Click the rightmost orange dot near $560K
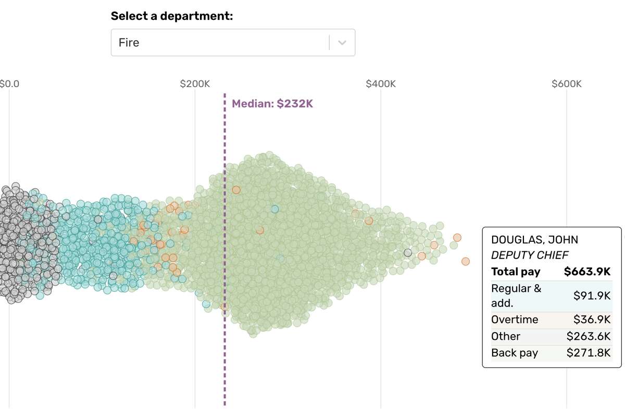Screen dimensions: 625x417 click(465, 261)
